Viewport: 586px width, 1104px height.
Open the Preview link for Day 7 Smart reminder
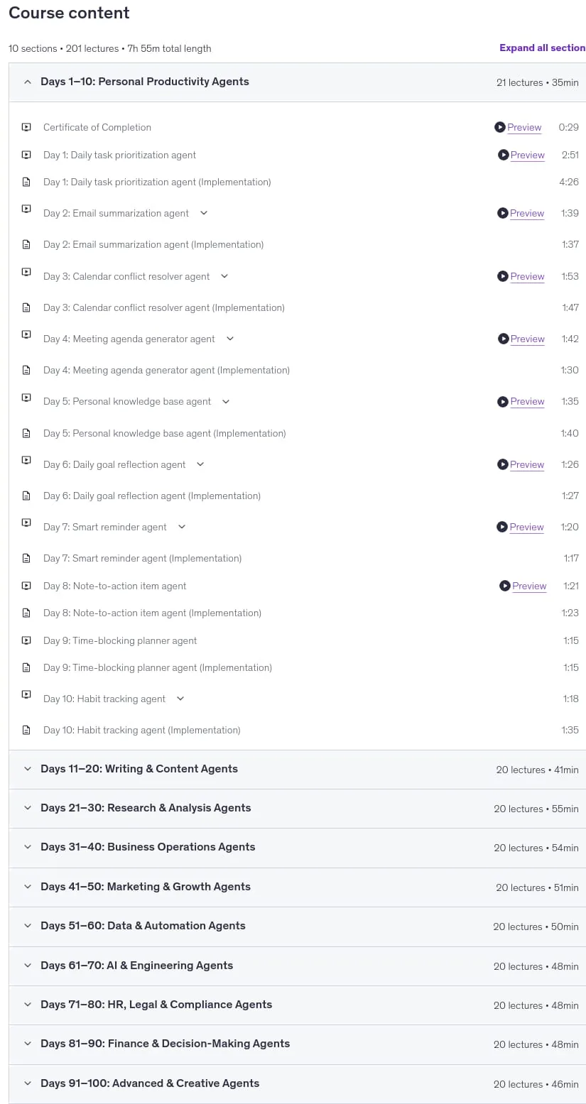click(x=526, y=527)
